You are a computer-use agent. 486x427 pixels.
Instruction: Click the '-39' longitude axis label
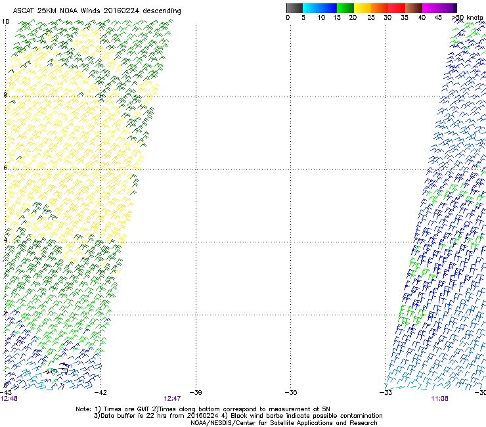click(196, 392)
